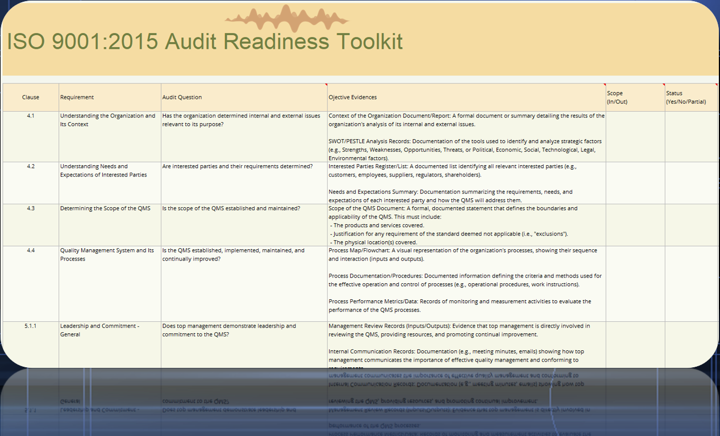
Task: Click the Clause column header
Action: coord(31,97)
